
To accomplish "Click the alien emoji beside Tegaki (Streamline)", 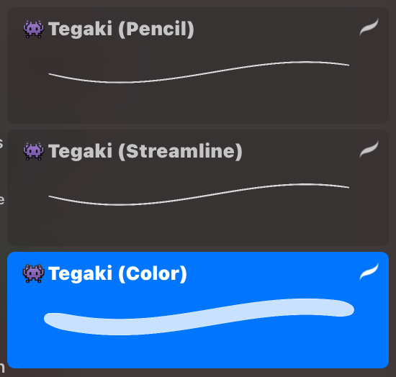I will pos(33,151).
